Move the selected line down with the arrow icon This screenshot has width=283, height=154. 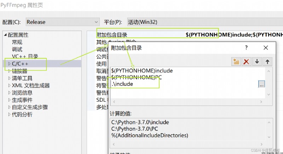[x=257, y=62]
